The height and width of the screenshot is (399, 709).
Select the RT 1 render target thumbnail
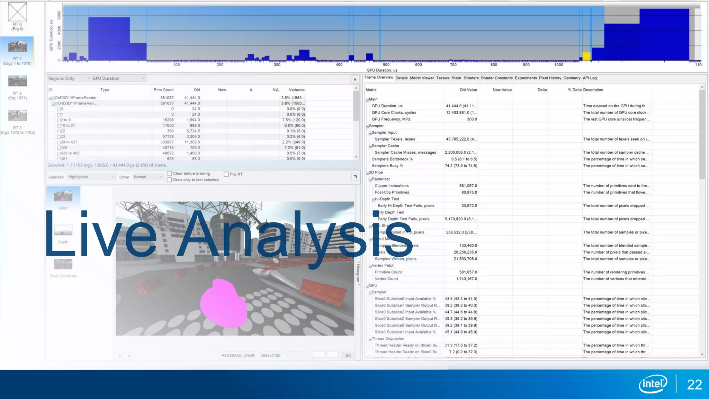pos(17,46)
